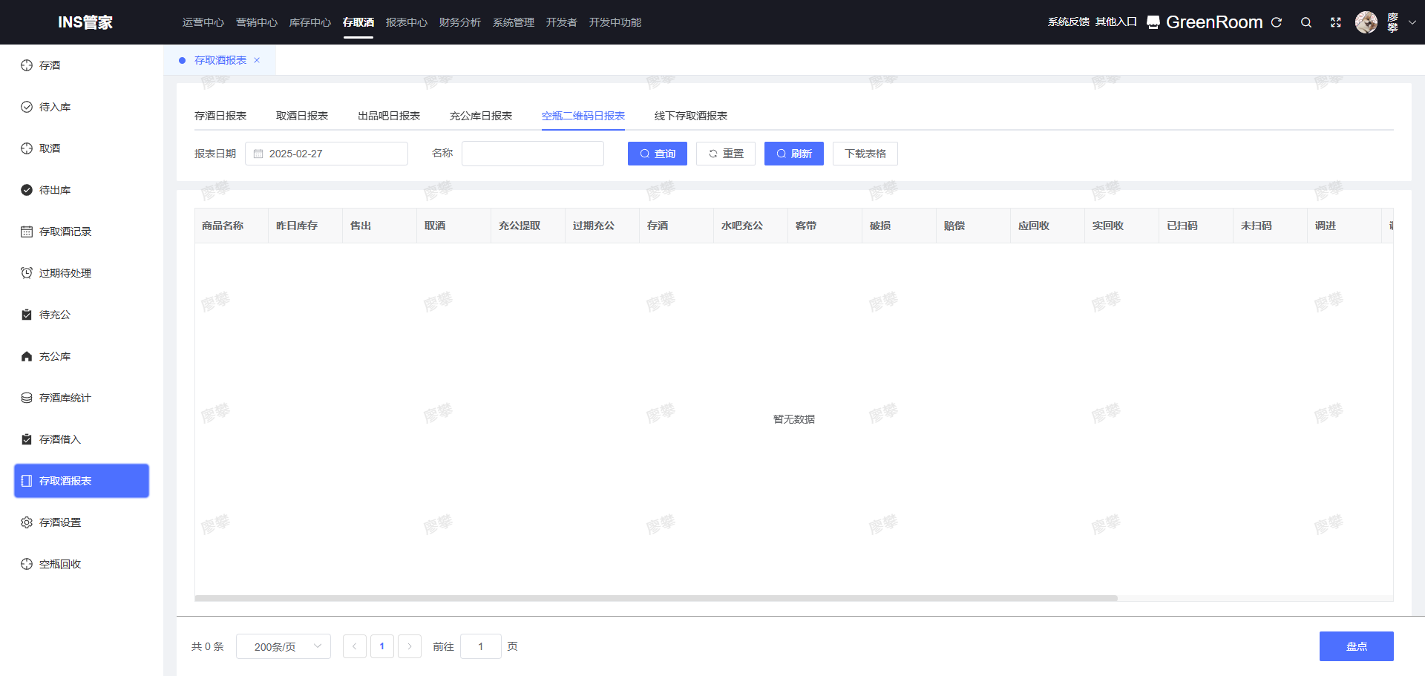Click the refresh icon beside GreenRoom
1425x676 pixels.
[1277, 22]
